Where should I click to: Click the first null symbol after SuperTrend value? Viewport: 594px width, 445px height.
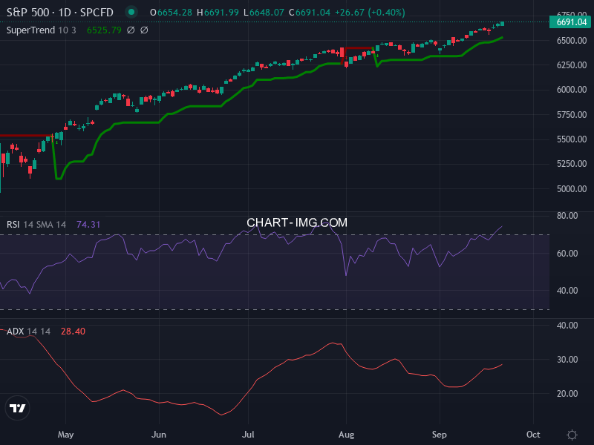131,30
